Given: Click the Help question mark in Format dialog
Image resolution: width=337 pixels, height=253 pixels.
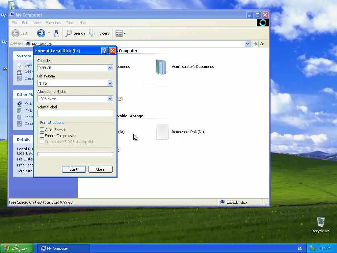Looking at the screenshot, I should coord(104,51).
